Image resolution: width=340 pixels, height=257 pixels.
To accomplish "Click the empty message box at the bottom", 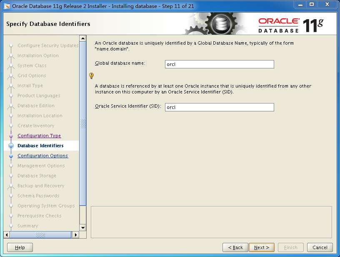I will click(211, 222).
